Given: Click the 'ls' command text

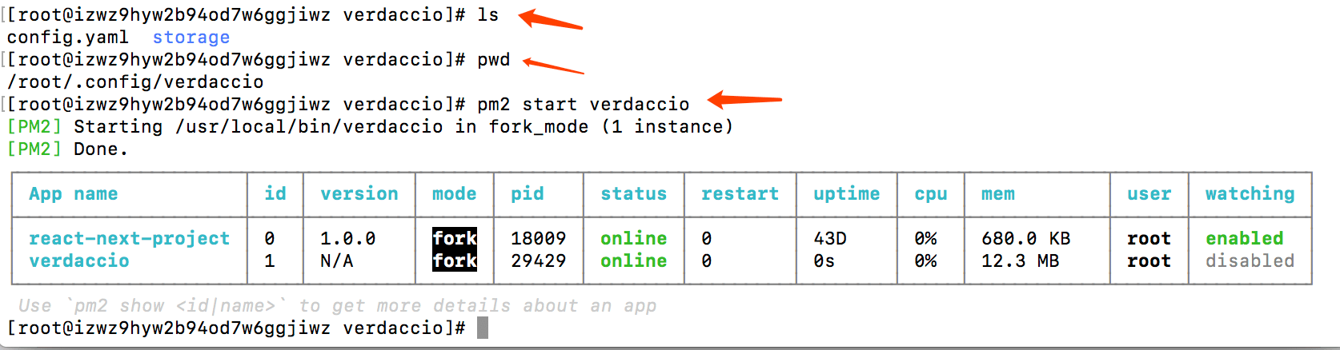Looking at the screenshot, I should 488,15.
